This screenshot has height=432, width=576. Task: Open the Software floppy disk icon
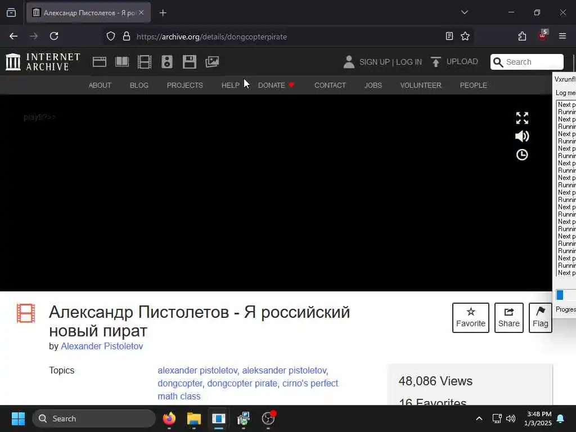(x=190, y=62)
